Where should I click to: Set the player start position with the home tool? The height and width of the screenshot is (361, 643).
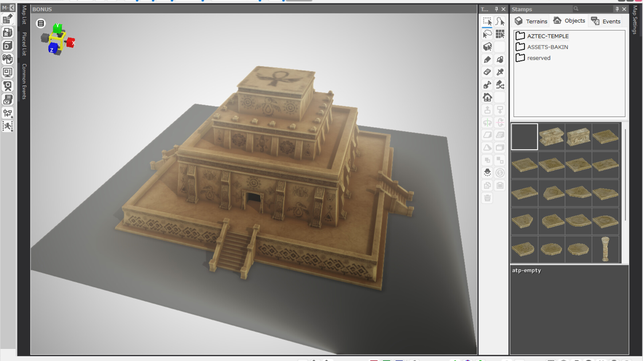[487, 97]
